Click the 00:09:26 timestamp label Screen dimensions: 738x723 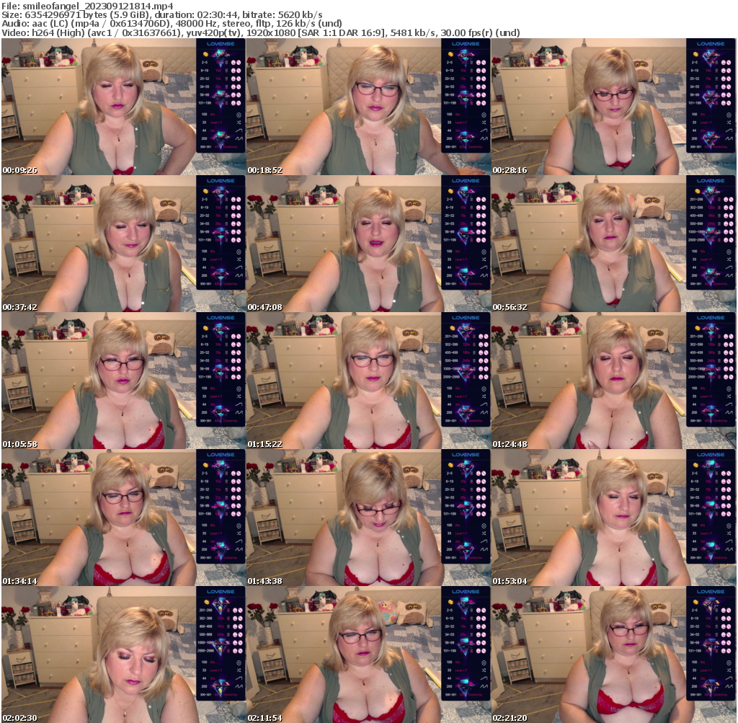coord(18,171)
